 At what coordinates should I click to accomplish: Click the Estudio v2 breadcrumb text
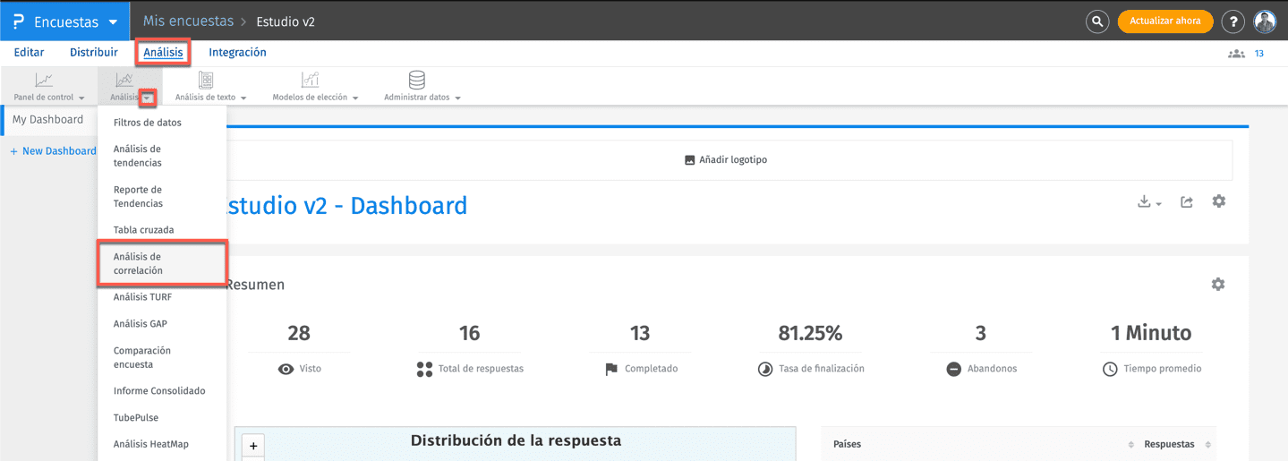(x=286, y=21)
